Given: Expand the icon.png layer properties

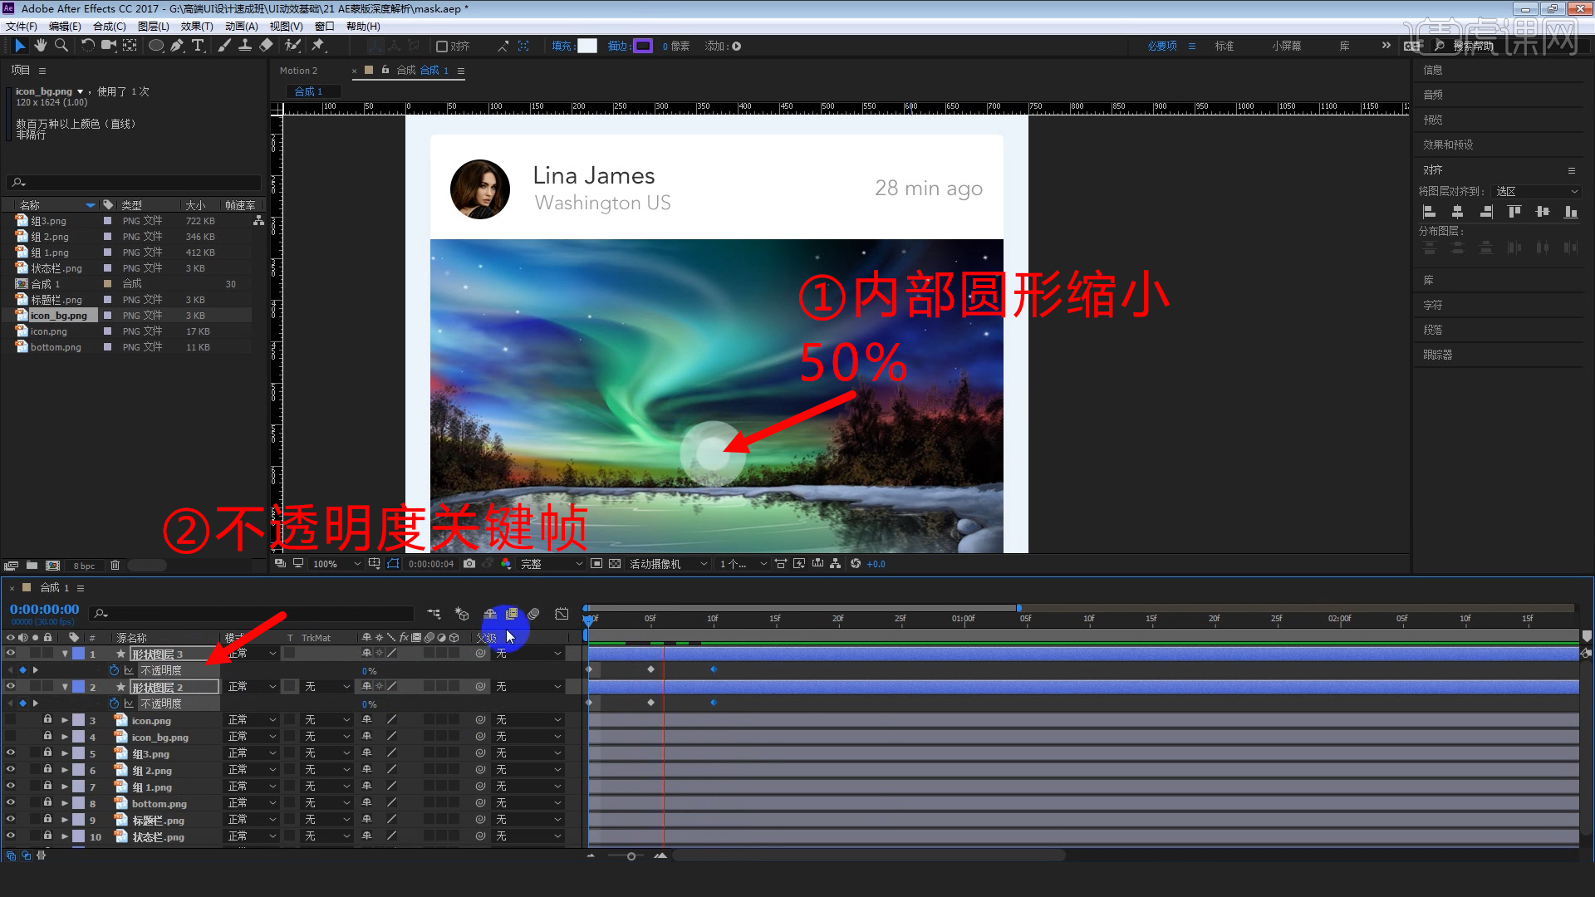Looking at the screenshot, I should (x=65, y=720).
